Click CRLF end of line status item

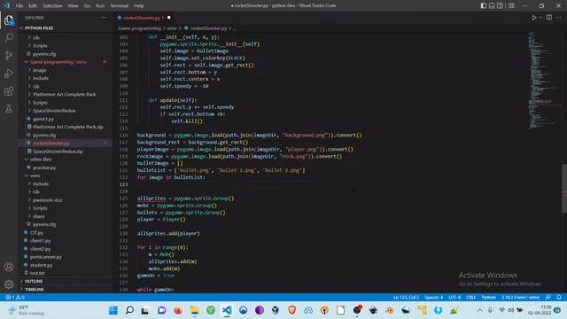coord(470,298)
